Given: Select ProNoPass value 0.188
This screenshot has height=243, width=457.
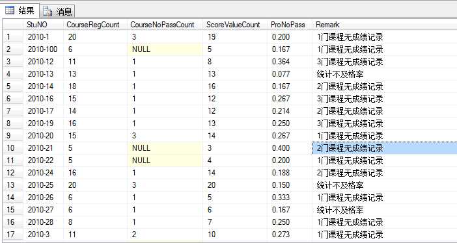Looking at the screenshot, I should click(290, 173).
